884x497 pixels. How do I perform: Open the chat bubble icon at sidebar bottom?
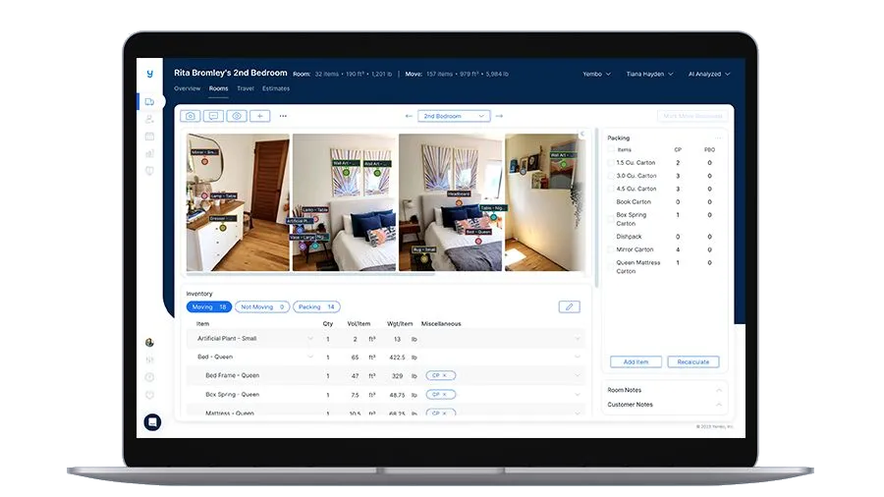152,422
